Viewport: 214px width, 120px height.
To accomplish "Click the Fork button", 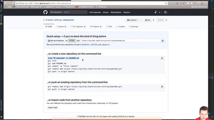I will 160,20.
